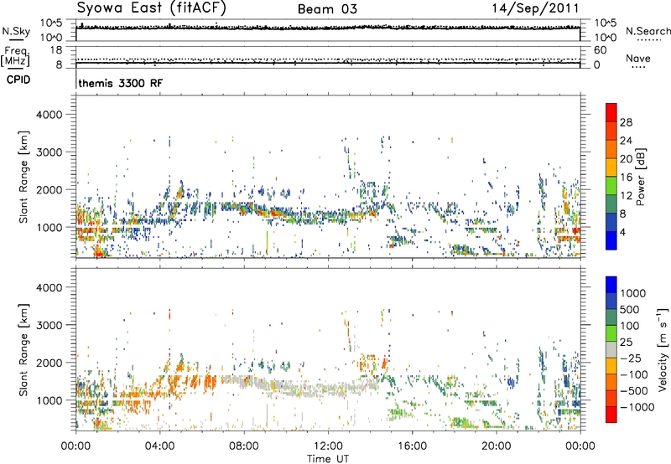
Task: Click the orange 20–24 dB Power colorbar segment
Action: click(x=611, y=149)
